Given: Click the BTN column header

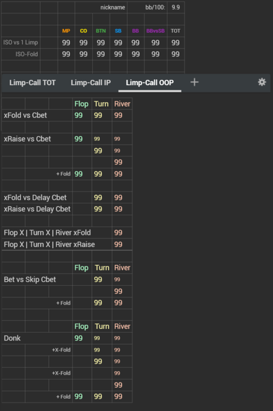Looking at the screenshot, I should [x=101, y=31].
